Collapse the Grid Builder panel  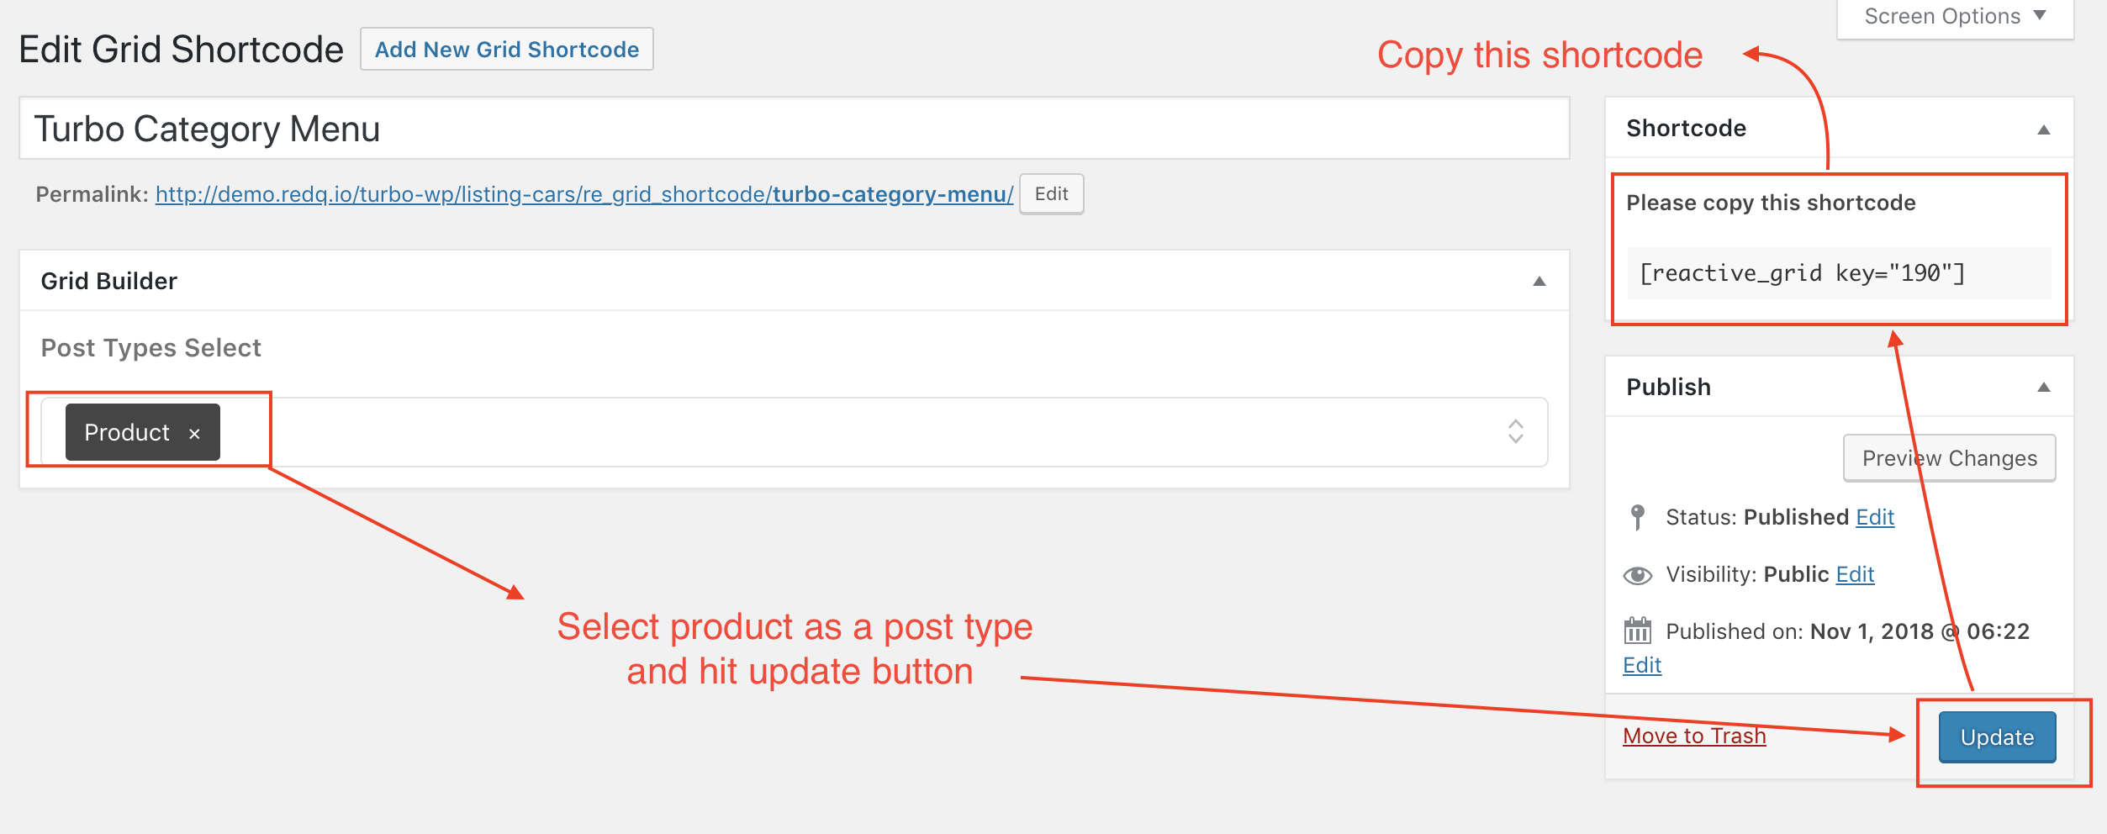[x=1539, y=281]
